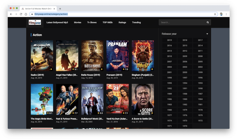Click the Angel Has Fallen 8.1 rating star
The image size is (237, 139).
click(73, 69)
